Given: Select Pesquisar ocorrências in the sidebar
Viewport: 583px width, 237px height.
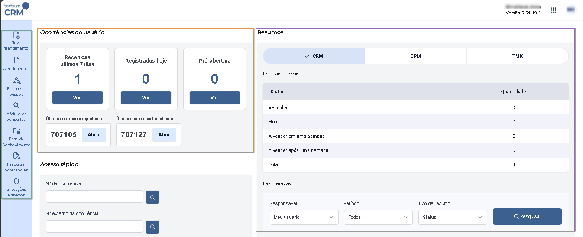Looking at the screenshot, I should coord(16,161).
